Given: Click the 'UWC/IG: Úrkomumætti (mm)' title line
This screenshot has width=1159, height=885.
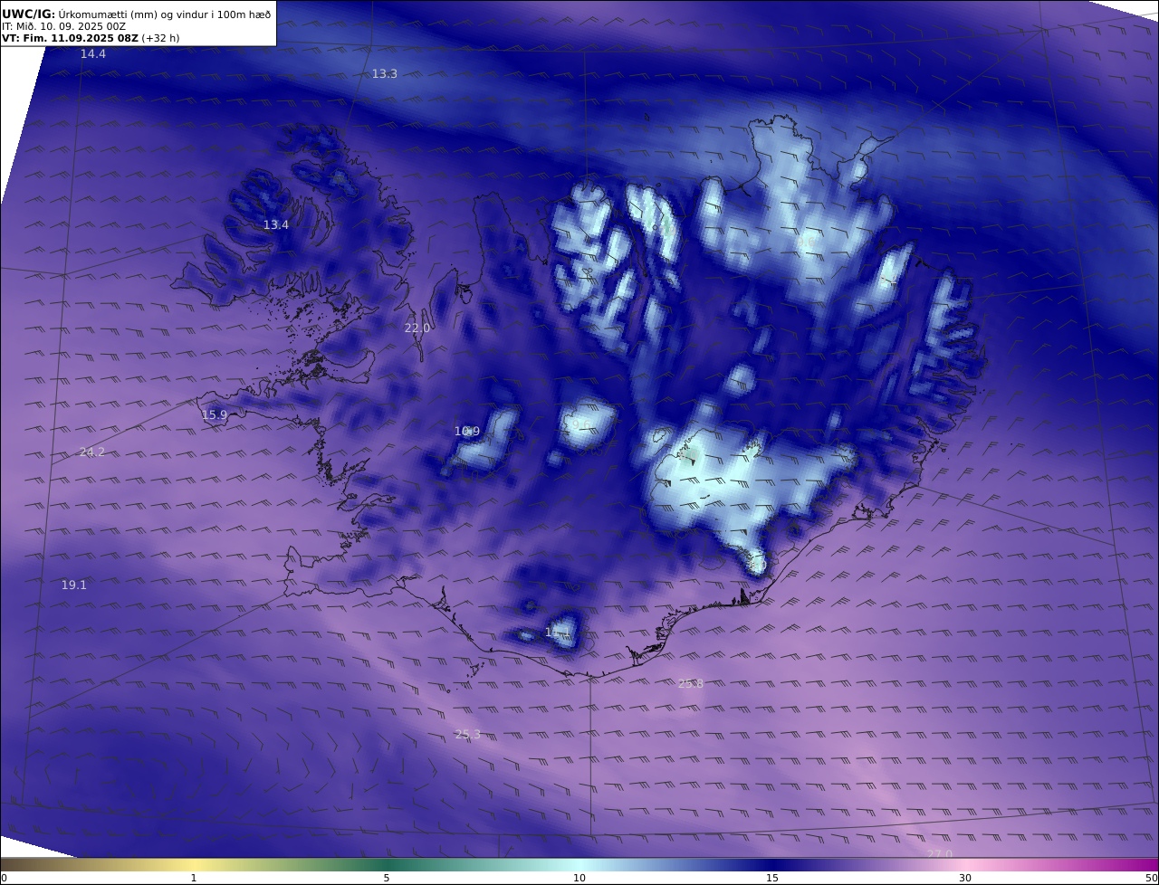Looking at the screenshot, I should point(136,14).
